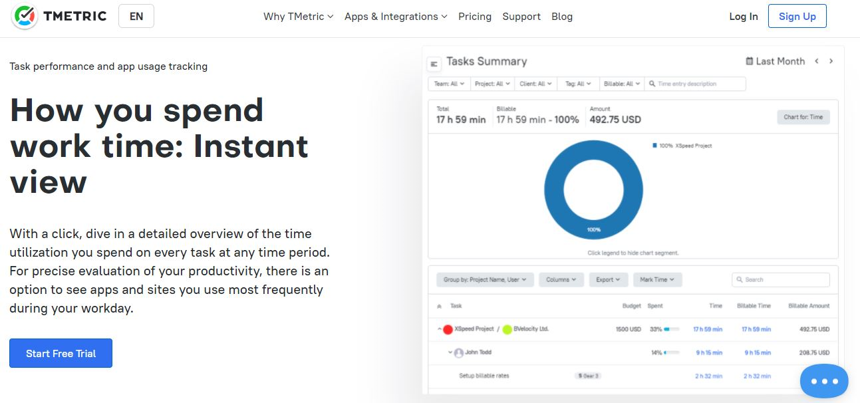Screen dimensions: 860x403
Task: Open the Mark Time dropdown
Action: pyautogui.click(x=657, y=280)
